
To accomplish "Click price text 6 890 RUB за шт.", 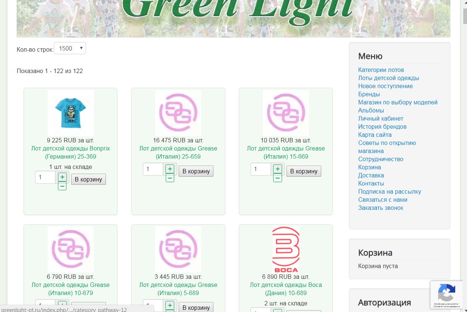I will click(286, 277).
